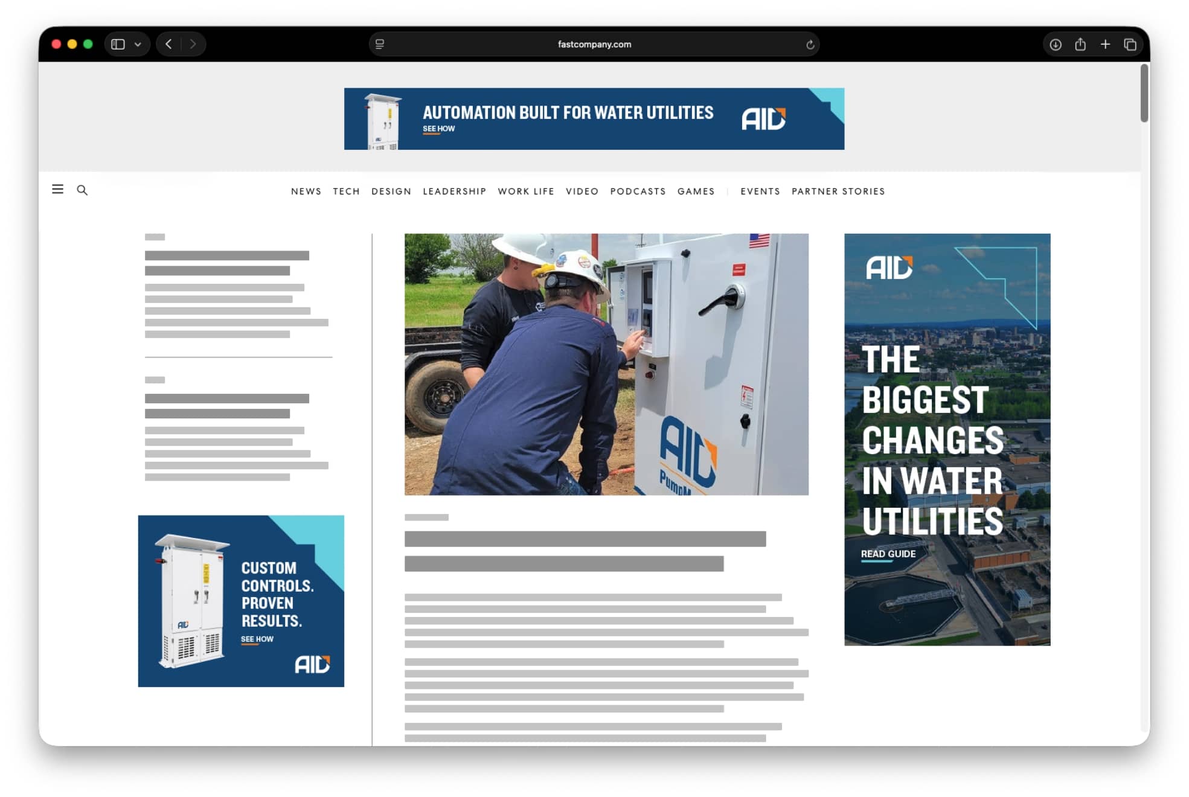This screenshot has height=797, width=1189.
Task: Open the hamburger menu on the page
Action: 58,190
